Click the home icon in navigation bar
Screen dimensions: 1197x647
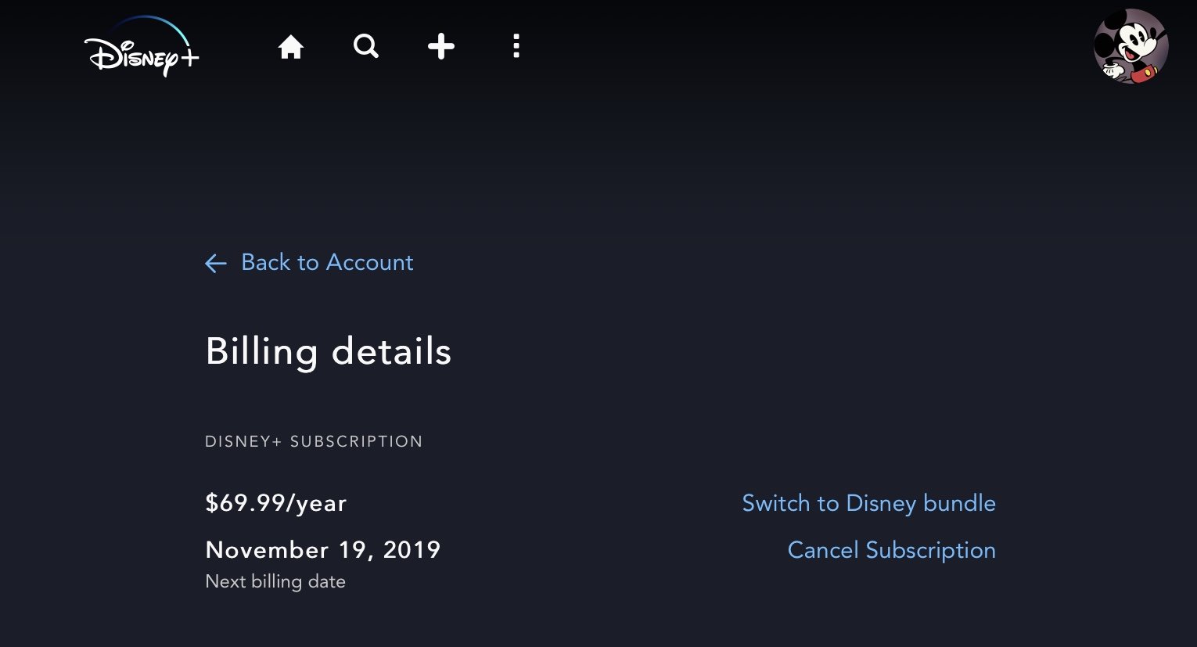[x=290, y=46]
